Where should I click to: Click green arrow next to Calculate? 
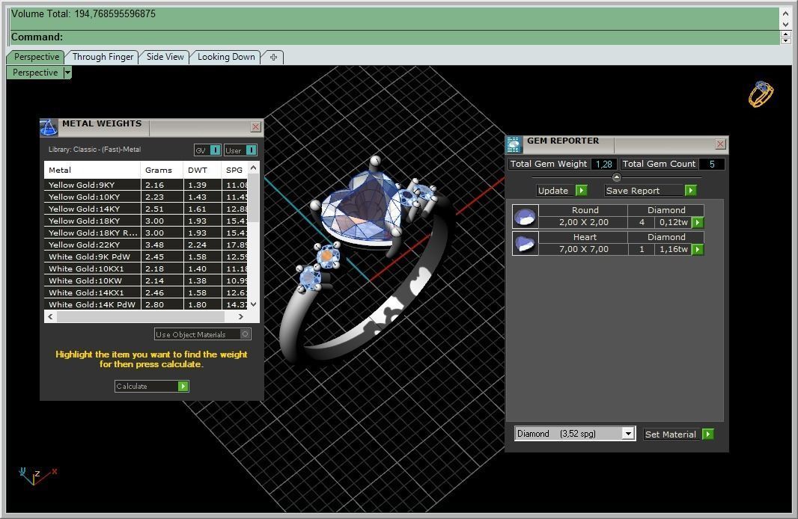(x=183, y=387)
